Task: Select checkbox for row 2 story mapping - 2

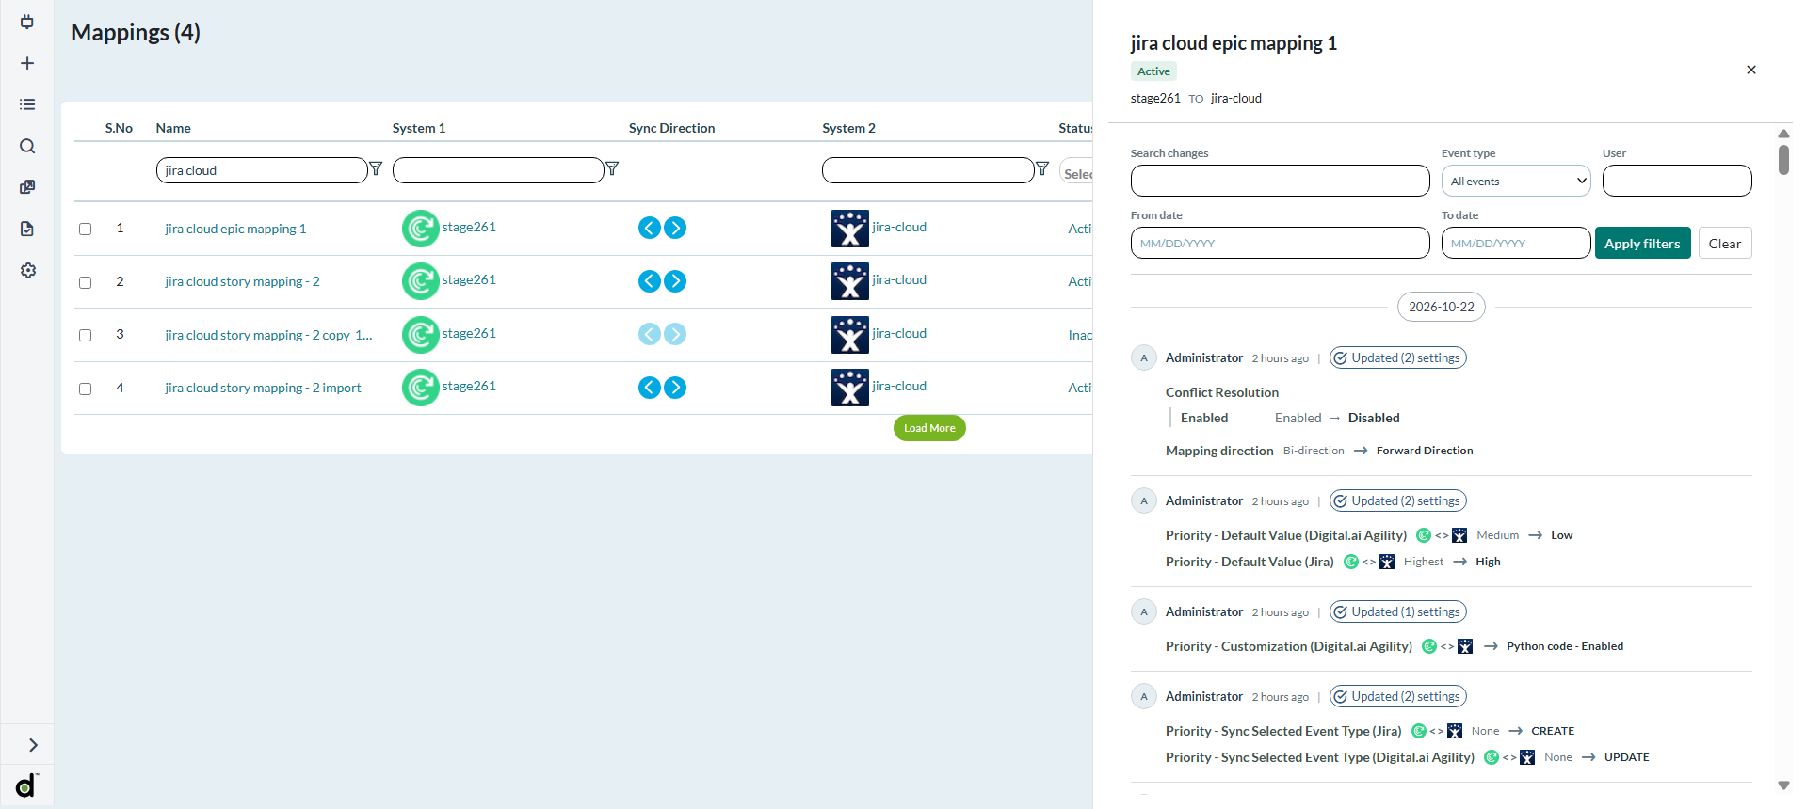Action: pos(86,282)
